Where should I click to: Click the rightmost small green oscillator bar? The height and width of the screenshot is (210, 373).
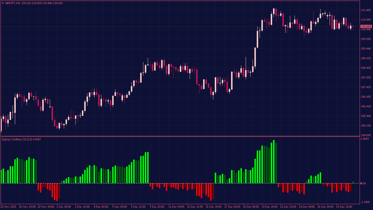click(353, 182)
